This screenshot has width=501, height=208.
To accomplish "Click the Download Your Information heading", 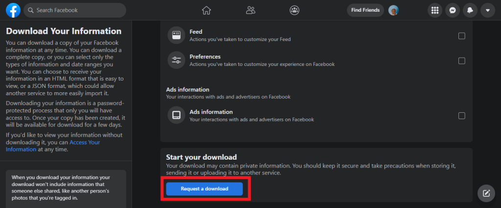I will (x=64, y=31).
